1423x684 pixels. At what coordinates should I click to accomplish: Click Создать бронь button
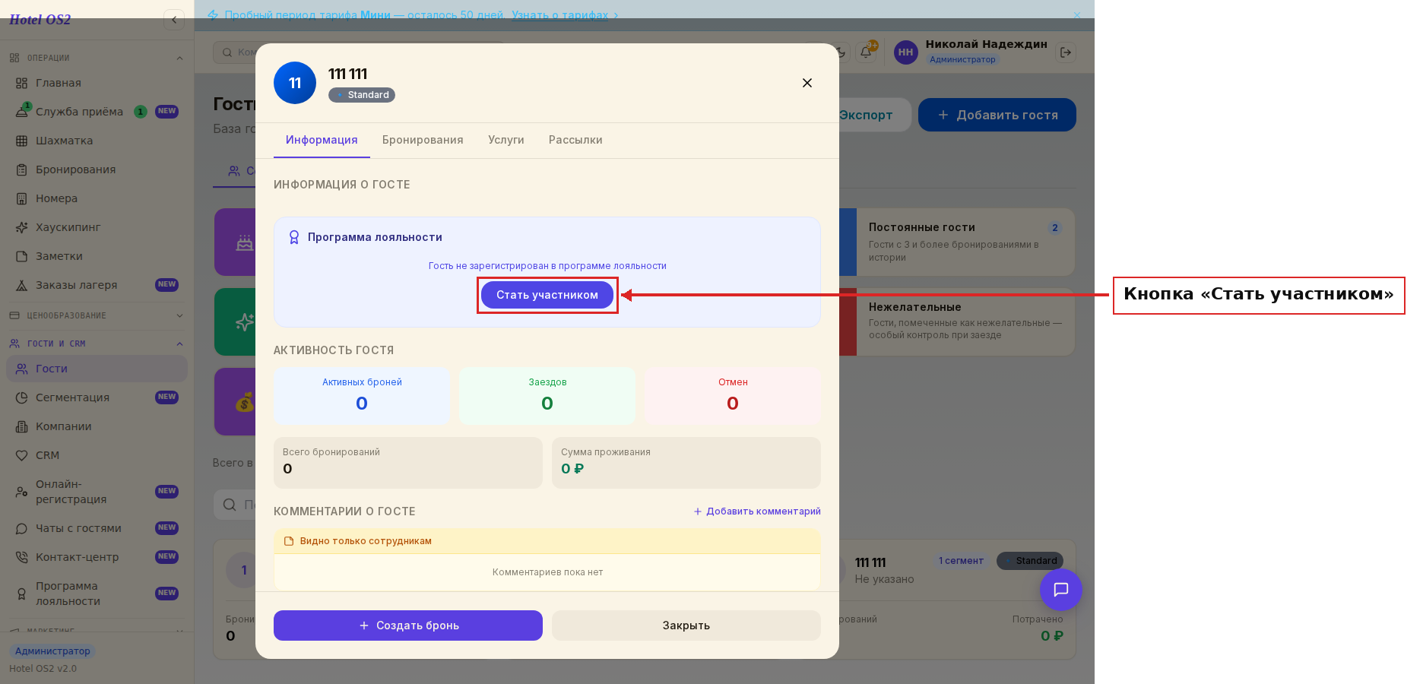[x=408, y=625]
